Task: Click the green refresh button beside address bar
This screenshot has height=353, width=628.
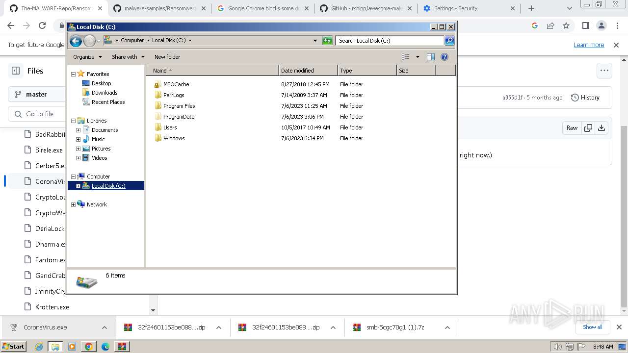Action: [327, 41]
